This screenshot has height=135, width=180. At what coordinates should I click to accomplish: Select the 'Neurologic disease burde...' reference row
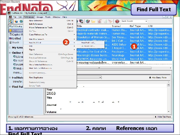124,55
